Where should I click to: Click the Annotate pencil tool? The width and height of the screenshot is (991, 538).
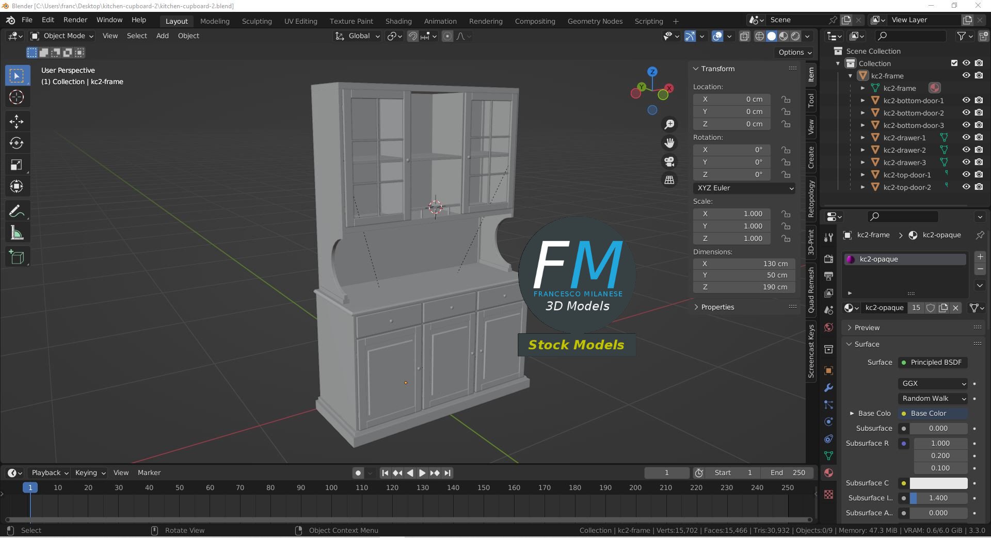coord(17,211)
